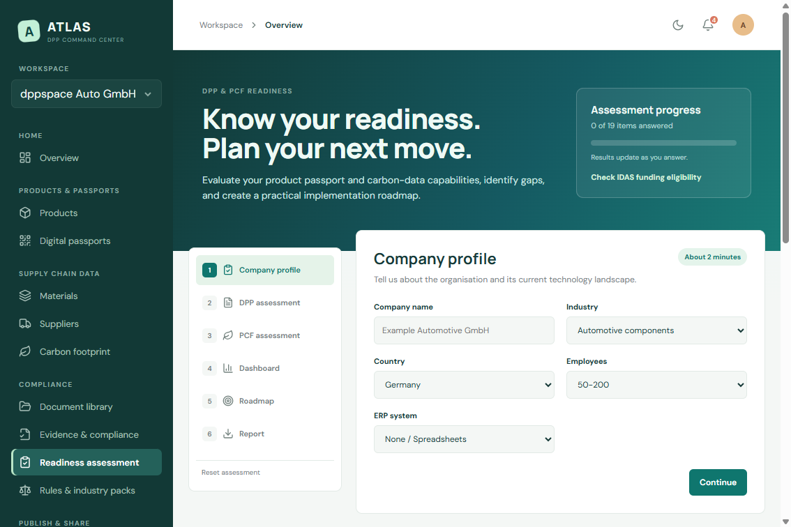The height and width of the screenshot is (527, 791).
Task: Select step 3 PCF assessment
Action: tap(265, 335)
